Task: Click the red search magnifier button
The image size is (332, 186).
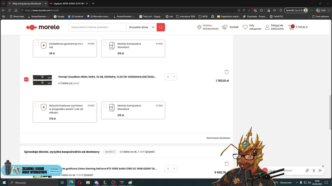Action: point(161,27)
